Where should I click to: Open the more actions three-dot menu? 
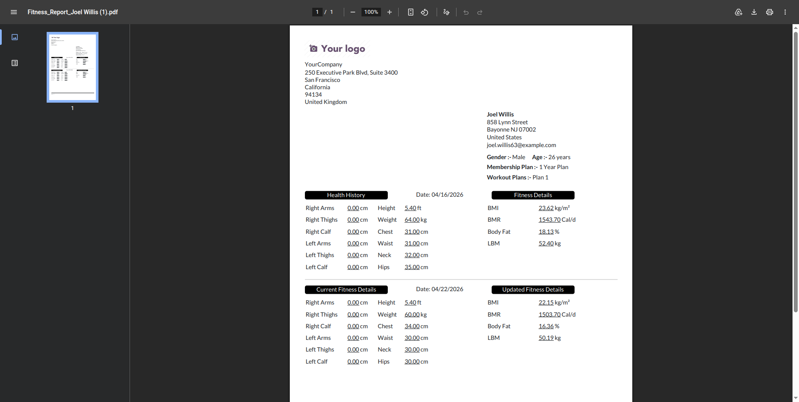coord(785,12)
